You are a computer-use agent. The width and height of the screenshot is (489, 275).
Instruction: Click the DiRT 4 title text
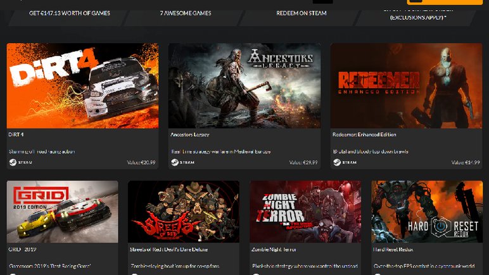point(16,134)
